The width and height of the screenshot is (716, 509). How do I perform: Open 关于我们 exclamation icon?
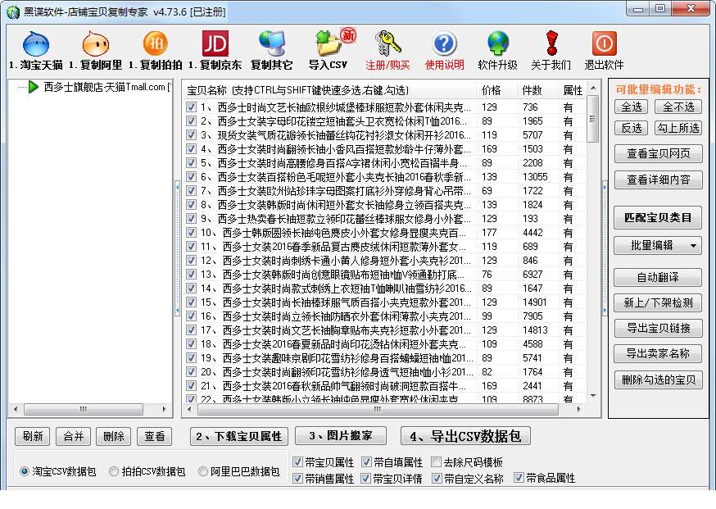[551, 44]
